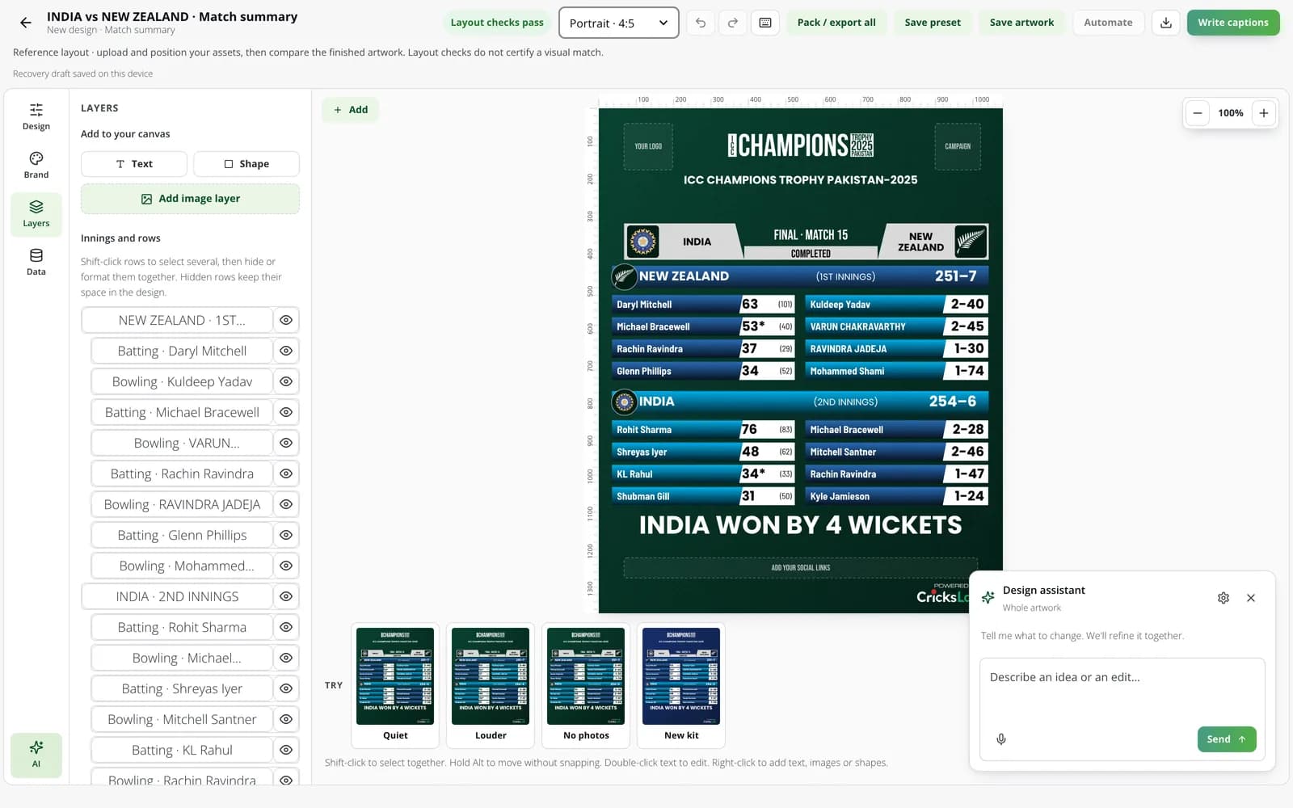
Task: Zoom in the canvas with plus
Action: click(1264, 113)
